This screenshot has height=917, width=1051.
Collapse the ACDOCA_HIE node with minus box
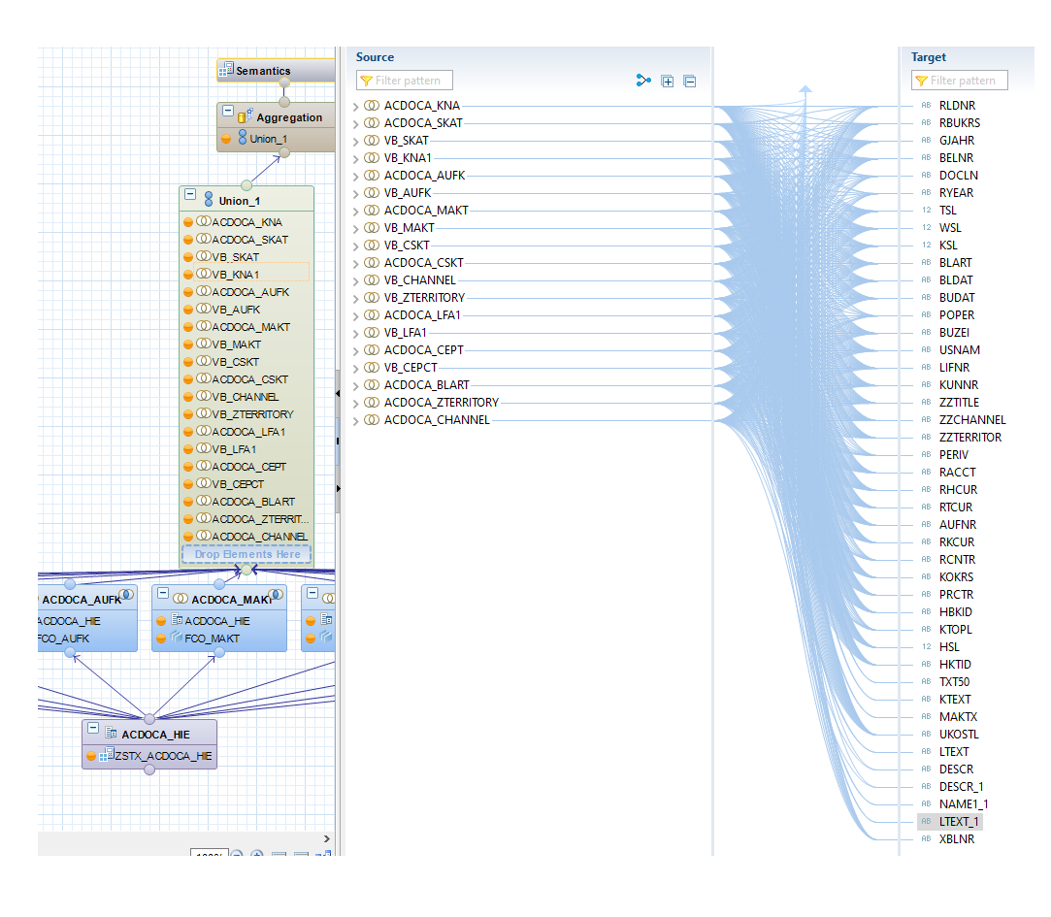[x=93, y=728]
